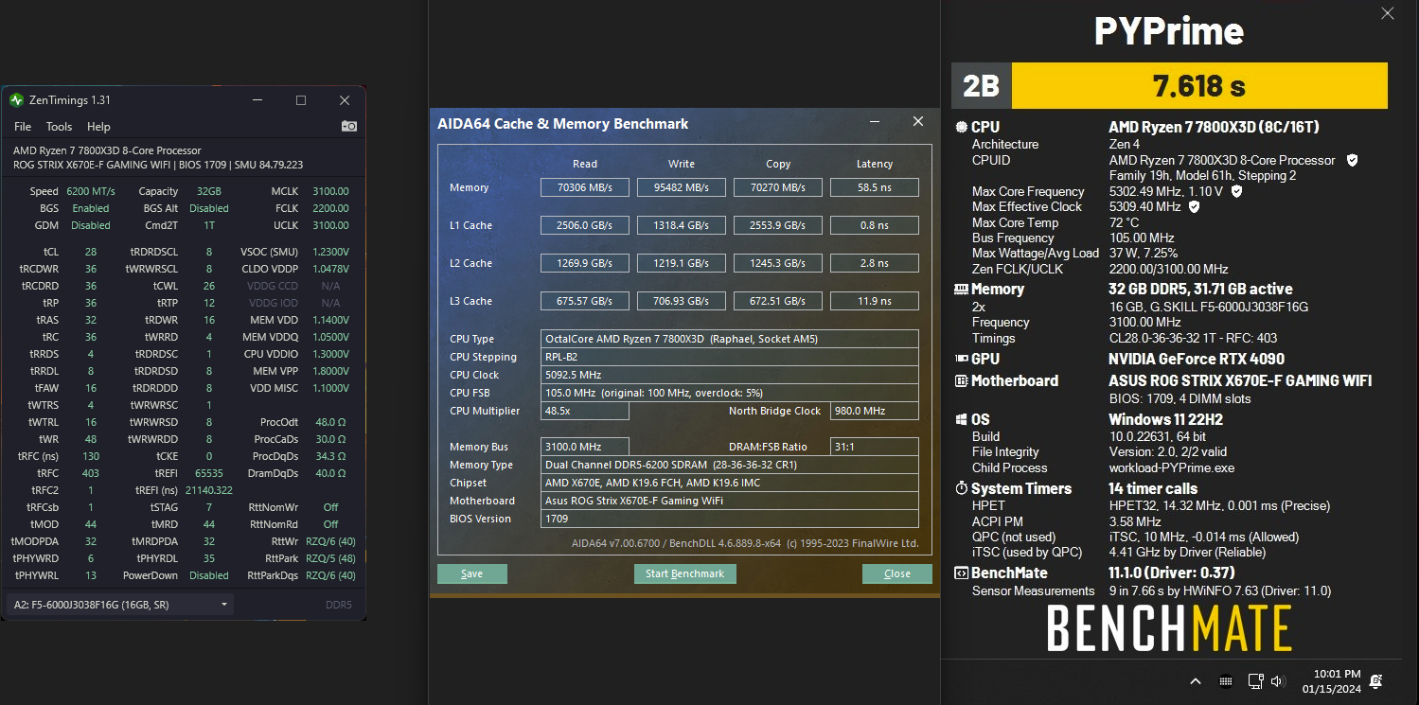Click the System Timers stopwatch icon
This screenshot has width=1419, height=705.
coord(962,488)
